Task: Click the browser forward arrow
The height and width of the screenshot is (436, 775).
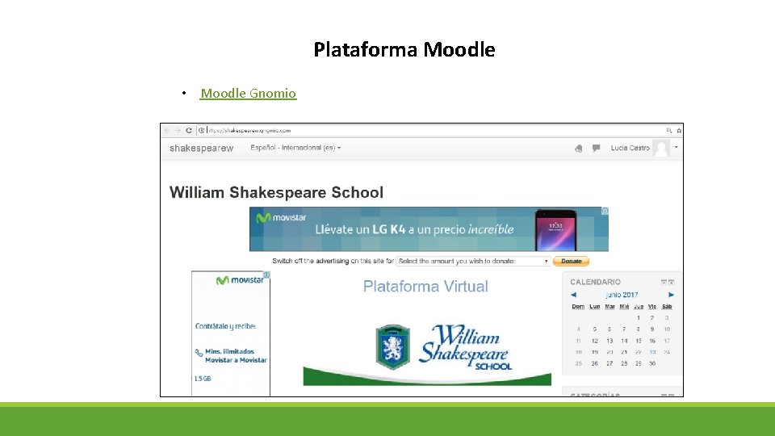Action: click(x=178, y=131)
